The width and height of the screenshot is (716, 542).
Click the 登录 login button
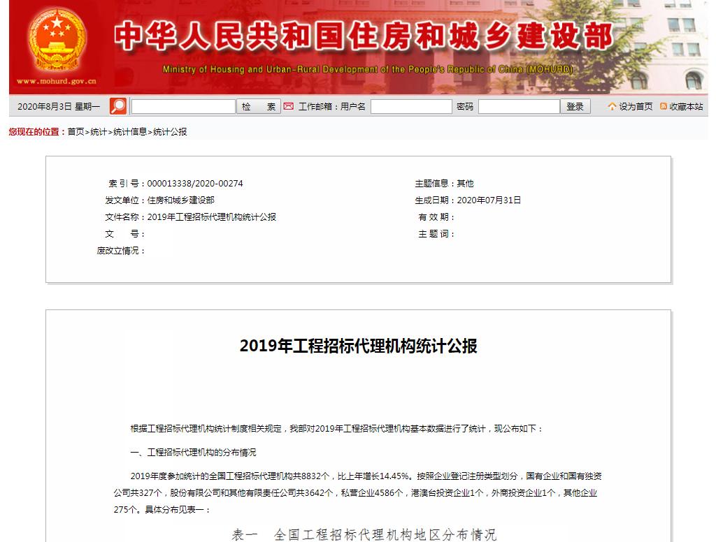coord(575,106)
